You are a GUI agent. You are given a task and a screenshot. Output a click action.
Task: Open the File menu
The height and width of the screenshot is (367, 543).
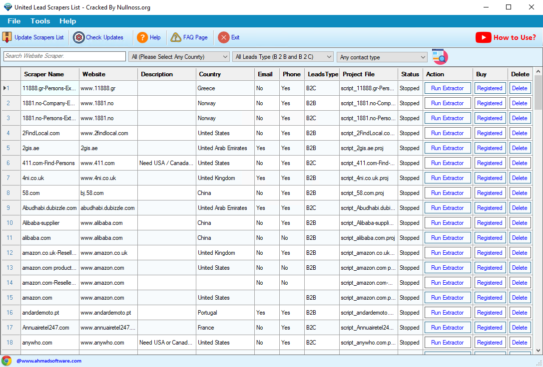14,21
